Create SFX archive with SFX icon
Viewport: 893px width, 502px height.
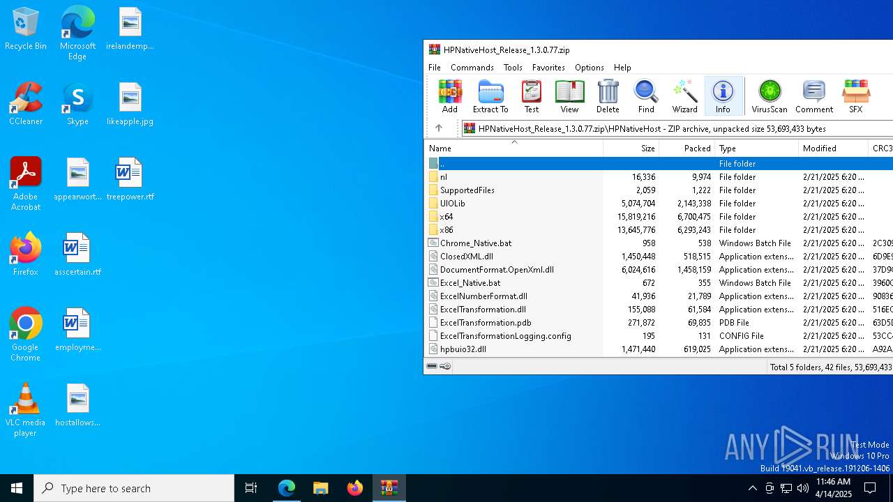pos(855,96)
